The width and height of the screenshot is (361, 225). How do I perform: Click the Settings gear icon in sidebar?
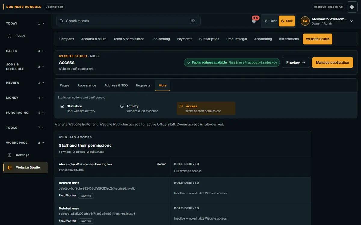[x=10, y=155]
